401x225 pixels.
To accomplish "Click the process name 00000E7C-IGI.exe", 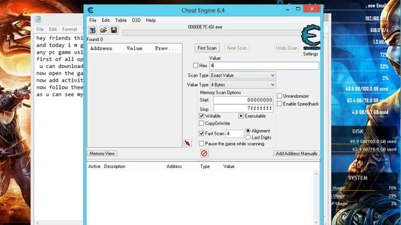I will click(x=205, y=27).
